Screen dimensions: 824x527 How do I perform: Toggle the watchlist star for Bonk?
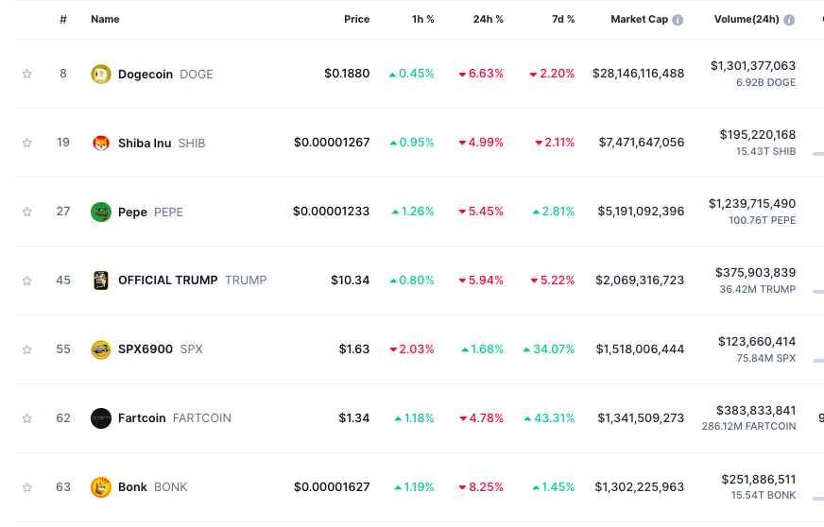click(27, 487)
